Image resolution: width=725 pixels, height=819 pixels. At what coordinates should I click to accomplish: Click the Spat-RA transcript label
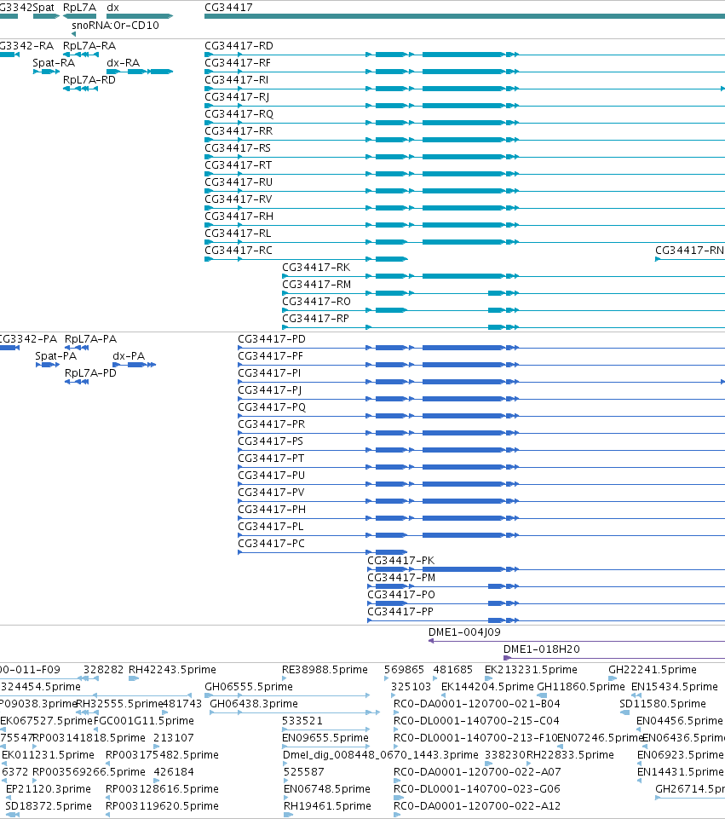click(54, 63)
